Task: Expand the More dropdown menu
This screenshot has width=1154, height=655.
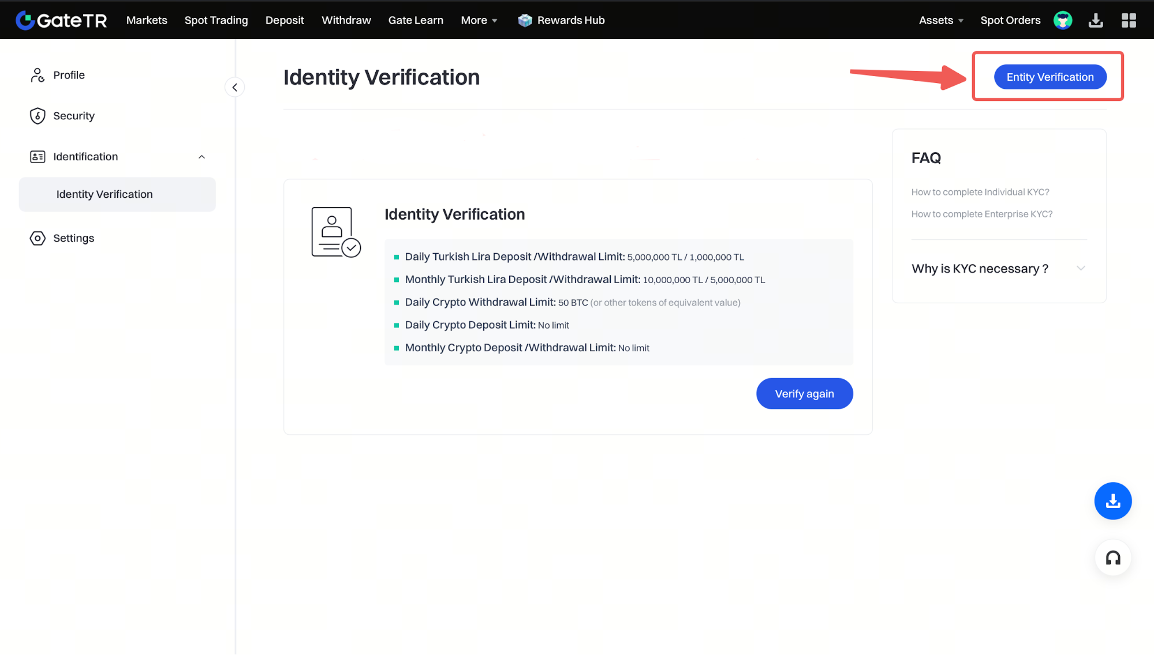Action: [479, 20]
